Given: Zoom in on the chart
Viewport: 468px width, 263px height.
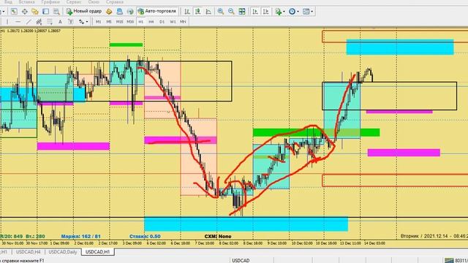Looking at the screenshot, I should tap(221, 12).
